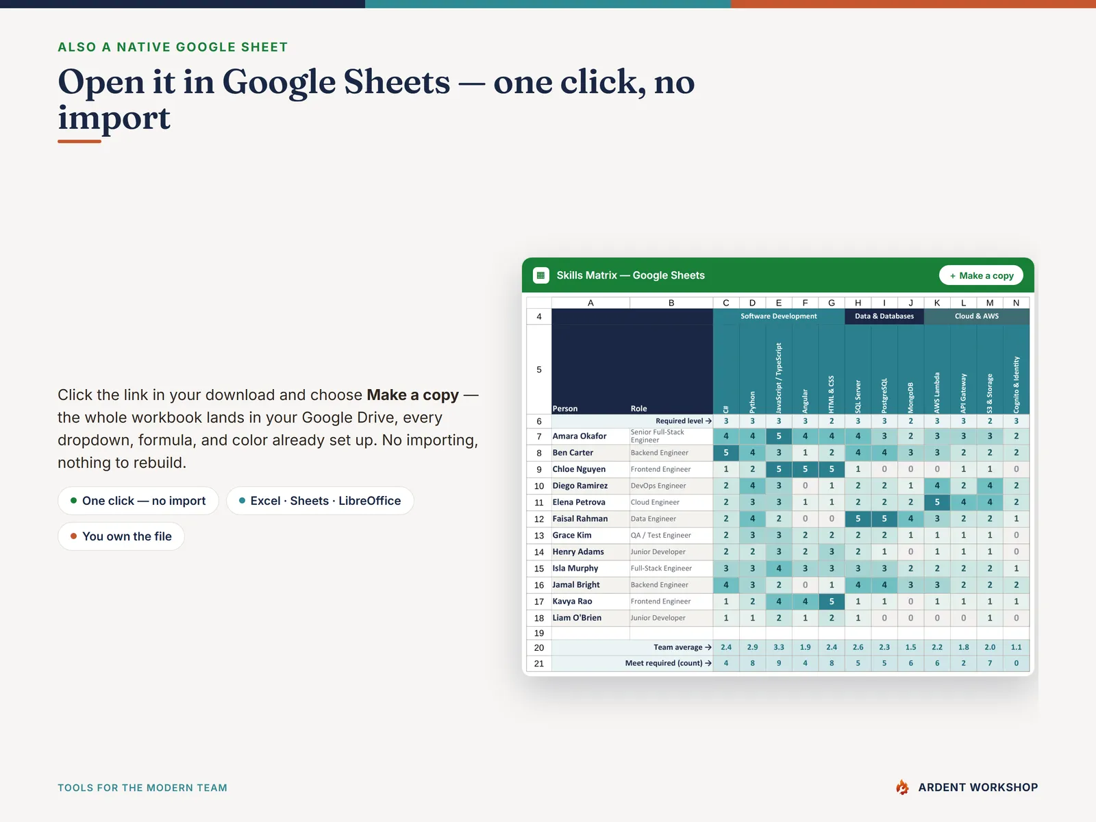The height and width of the screenshot is (822, 1096).
Task: Click the Elena Petrova name cell
Action: pyautogui.click(x=590, y=502)
